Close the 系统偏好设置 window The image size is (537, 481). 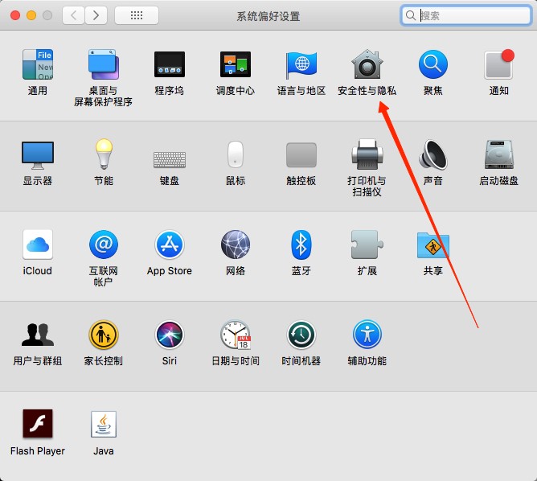click(15, 15)
